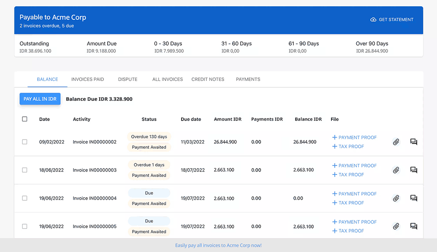Add tax proof for Invoice IN00000003
Screen dimensions: 437x252
[x=348, y=174]
